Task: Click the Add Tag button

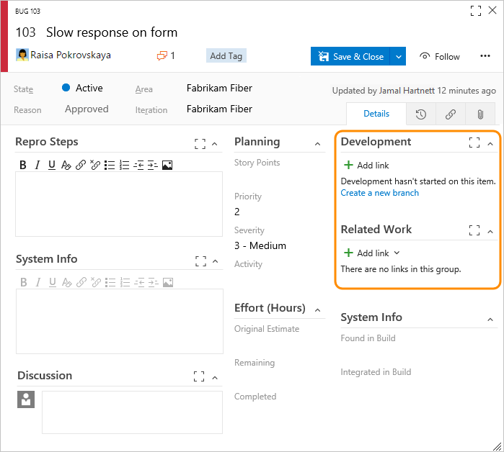Action: pos(226,55)
